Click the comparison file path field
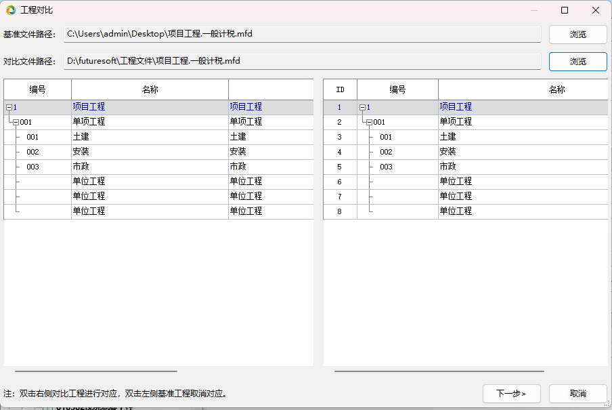612x410 pixels. [302, 61]
